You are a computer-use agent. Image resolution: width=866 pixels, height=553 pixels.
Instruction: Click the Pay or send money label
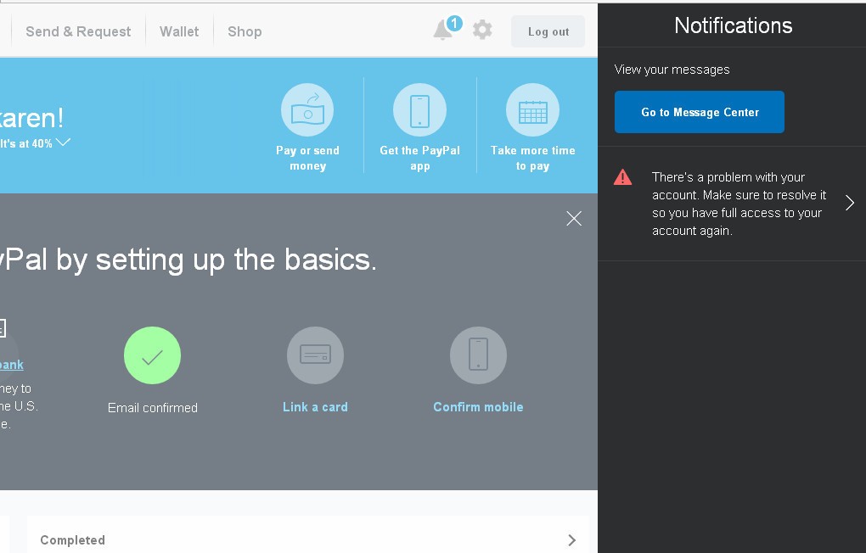[307, 158]
